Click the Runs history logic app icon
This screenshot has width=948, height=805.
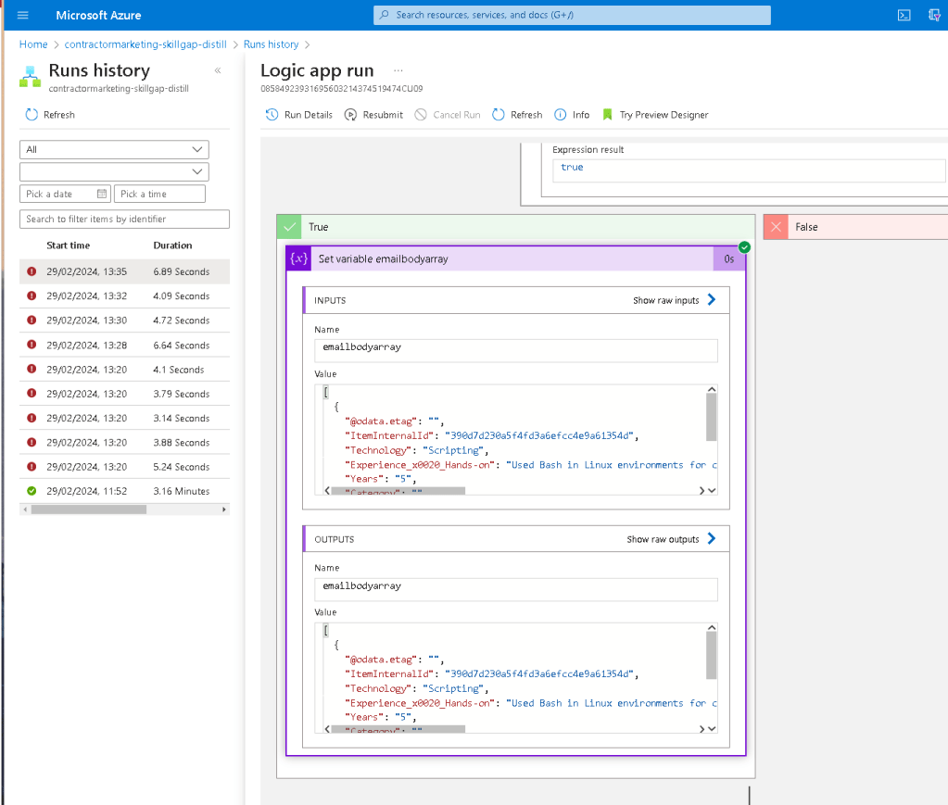coord(30,77)
